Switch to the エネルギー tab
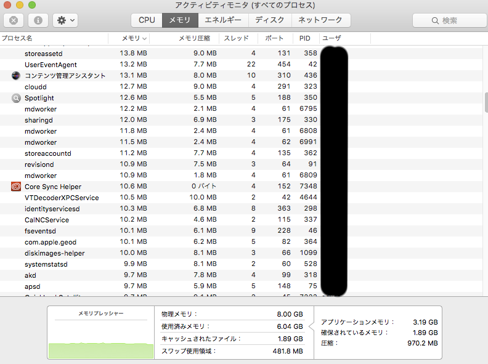 point(223,20)
